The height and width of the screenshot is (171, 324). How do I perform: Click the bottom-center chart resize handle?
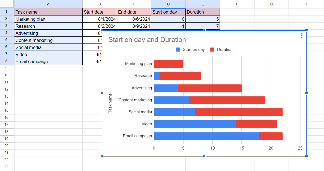[204, 156]
